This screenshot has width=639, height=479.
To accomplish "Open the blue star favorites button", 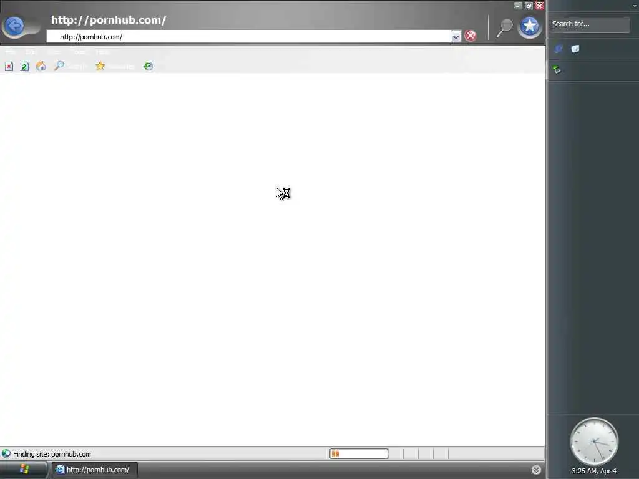I will [x=529, y=26].
